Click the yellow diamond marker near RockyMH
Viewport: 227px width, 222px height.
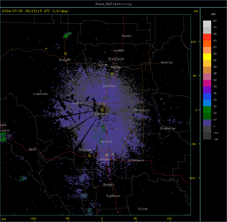(66, 54)
